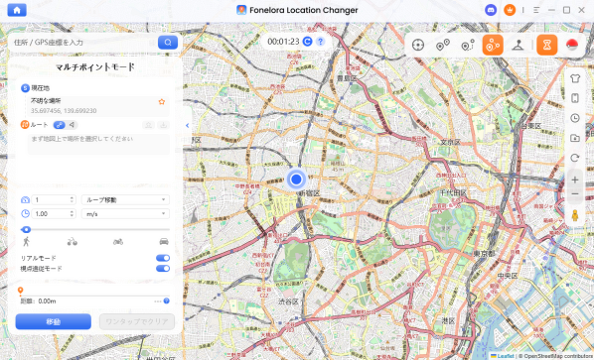
Task: Click the hourglass cooldown timer icon
Action: [x=546, y=45]
